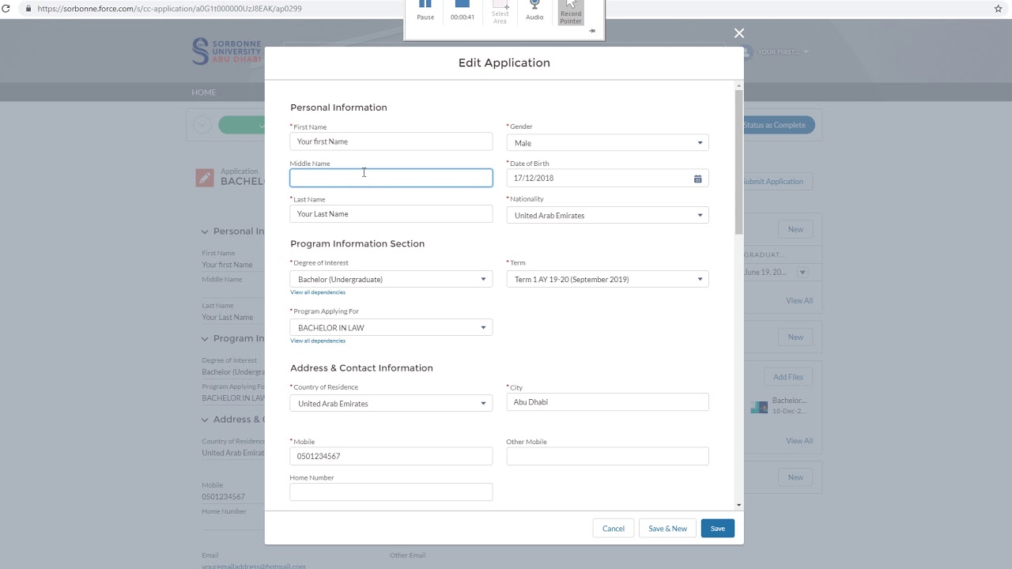
Task: Toggle the Record Pointer option
Action: click(x=571, y=12)
